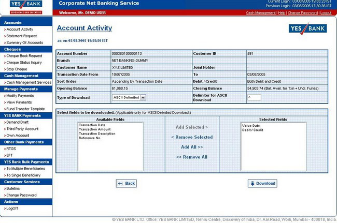Open To Single Beneficiary in sidebar
The height and width of the screenshot is (223, 337).
click(23, 175)
